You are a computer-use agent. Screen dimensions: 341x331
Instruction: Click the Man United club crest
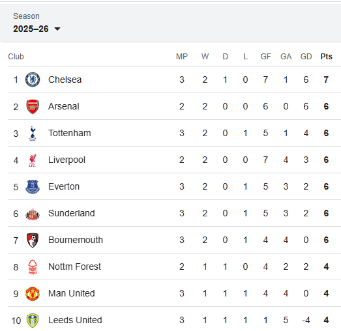[x=33, y=294]
